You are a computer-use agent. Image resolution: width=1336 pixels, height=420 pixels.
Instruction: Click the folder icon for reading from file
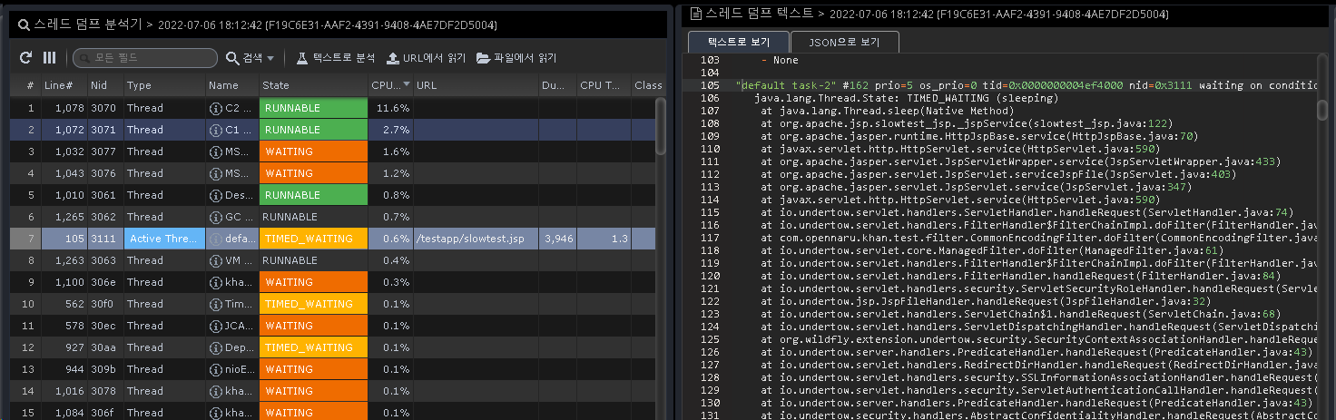pyautogui.click(x=483, y=58)
